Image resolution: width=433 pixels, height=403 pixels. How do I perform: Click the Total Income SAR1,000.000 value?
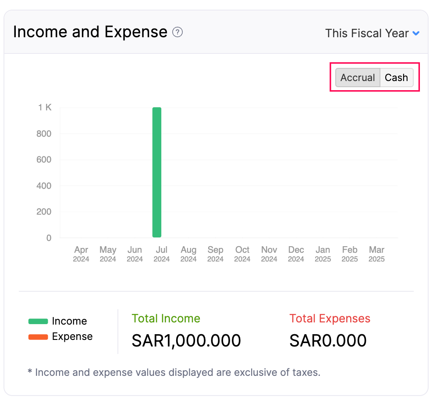coord(186,340)
